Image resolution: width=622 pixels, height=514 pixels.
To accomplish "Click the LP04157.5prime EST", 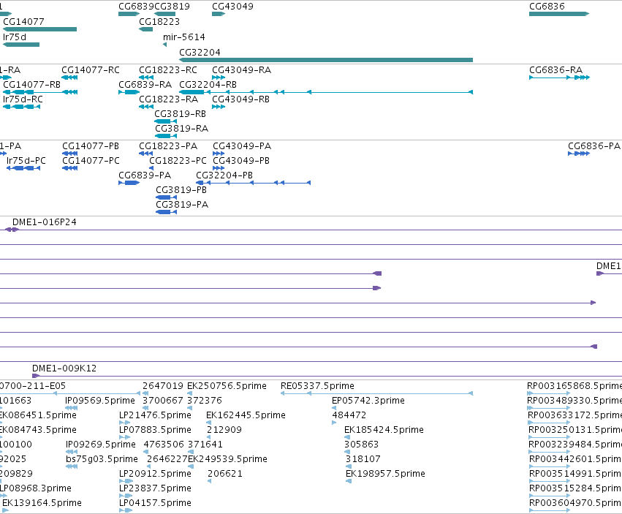I will click(x=126, y=511).
